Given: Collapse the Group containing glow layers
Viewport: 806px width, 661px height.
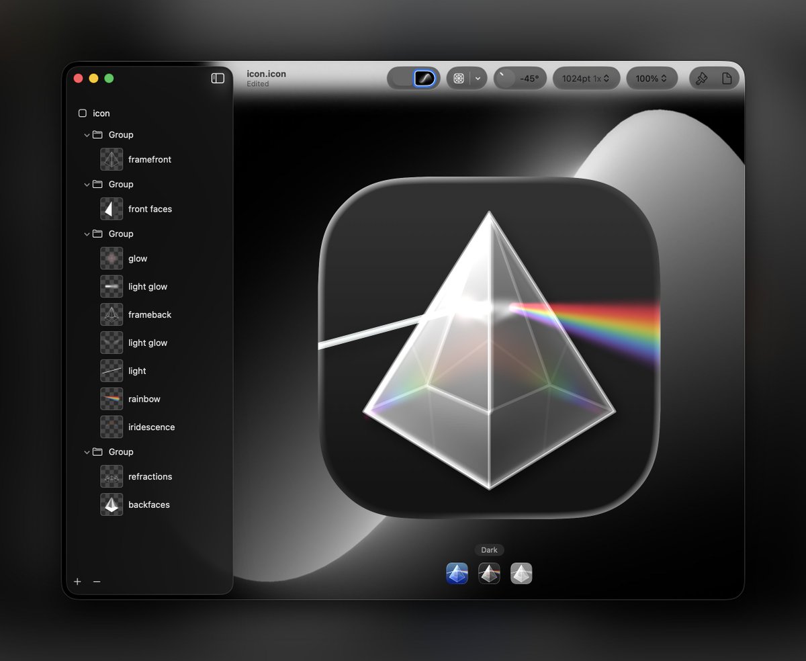Looking at the screenshot, I should (87, 234).
